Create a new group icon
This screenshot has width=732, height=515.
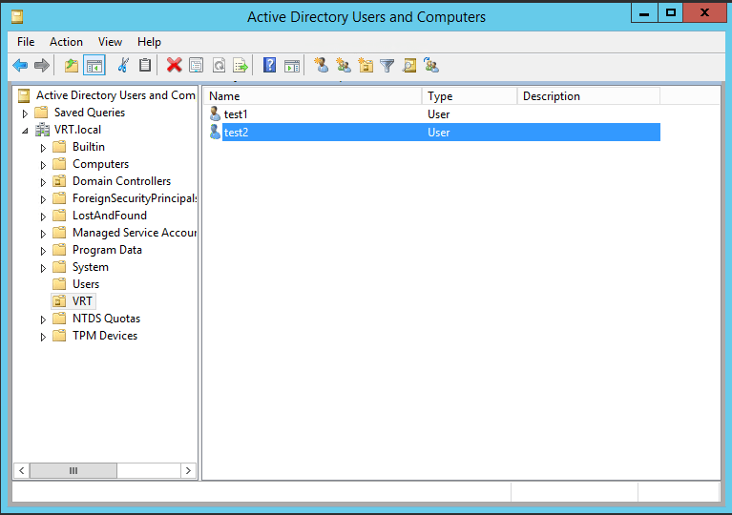344,65
